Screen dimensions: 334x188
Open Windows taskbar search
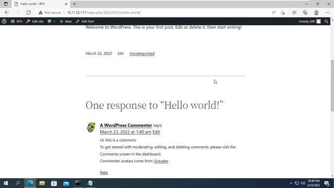(x=18, y=183)
